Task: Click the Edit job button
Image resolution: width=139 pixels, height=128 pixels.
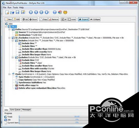Action: (16, 19)
